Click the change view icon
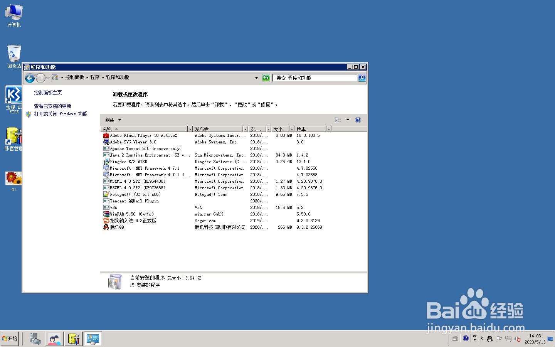Viewport: 555px width, 347px height. [x=338, y=120]
